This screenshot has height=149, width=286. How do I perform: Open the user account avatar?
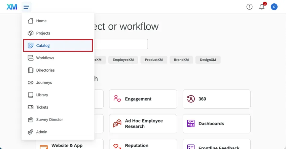(274, 7)
